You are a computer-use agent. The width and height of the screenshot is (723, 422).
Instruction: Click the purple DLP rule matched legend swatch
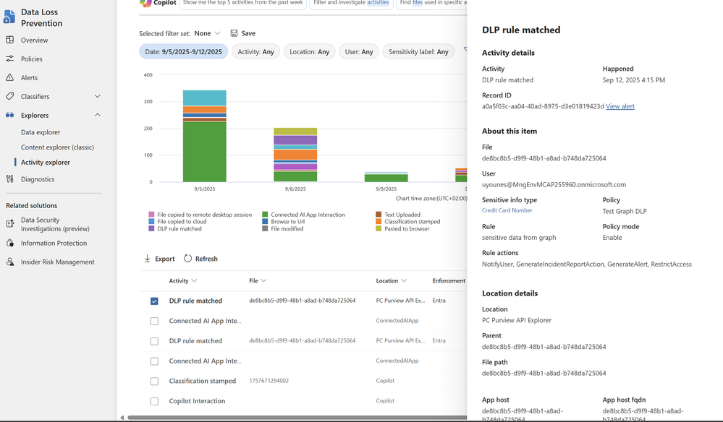[151, 229]
